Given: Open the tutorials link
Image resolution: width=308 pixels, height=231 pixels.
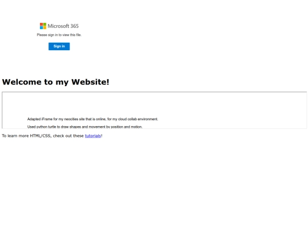Looking at the screenshot, I should pos(93,136).
